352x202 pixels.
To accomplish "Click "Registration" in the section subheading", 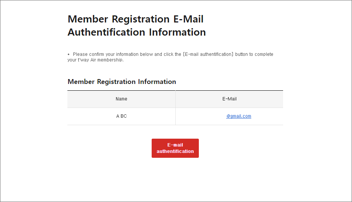I will [x=116, y=82].
